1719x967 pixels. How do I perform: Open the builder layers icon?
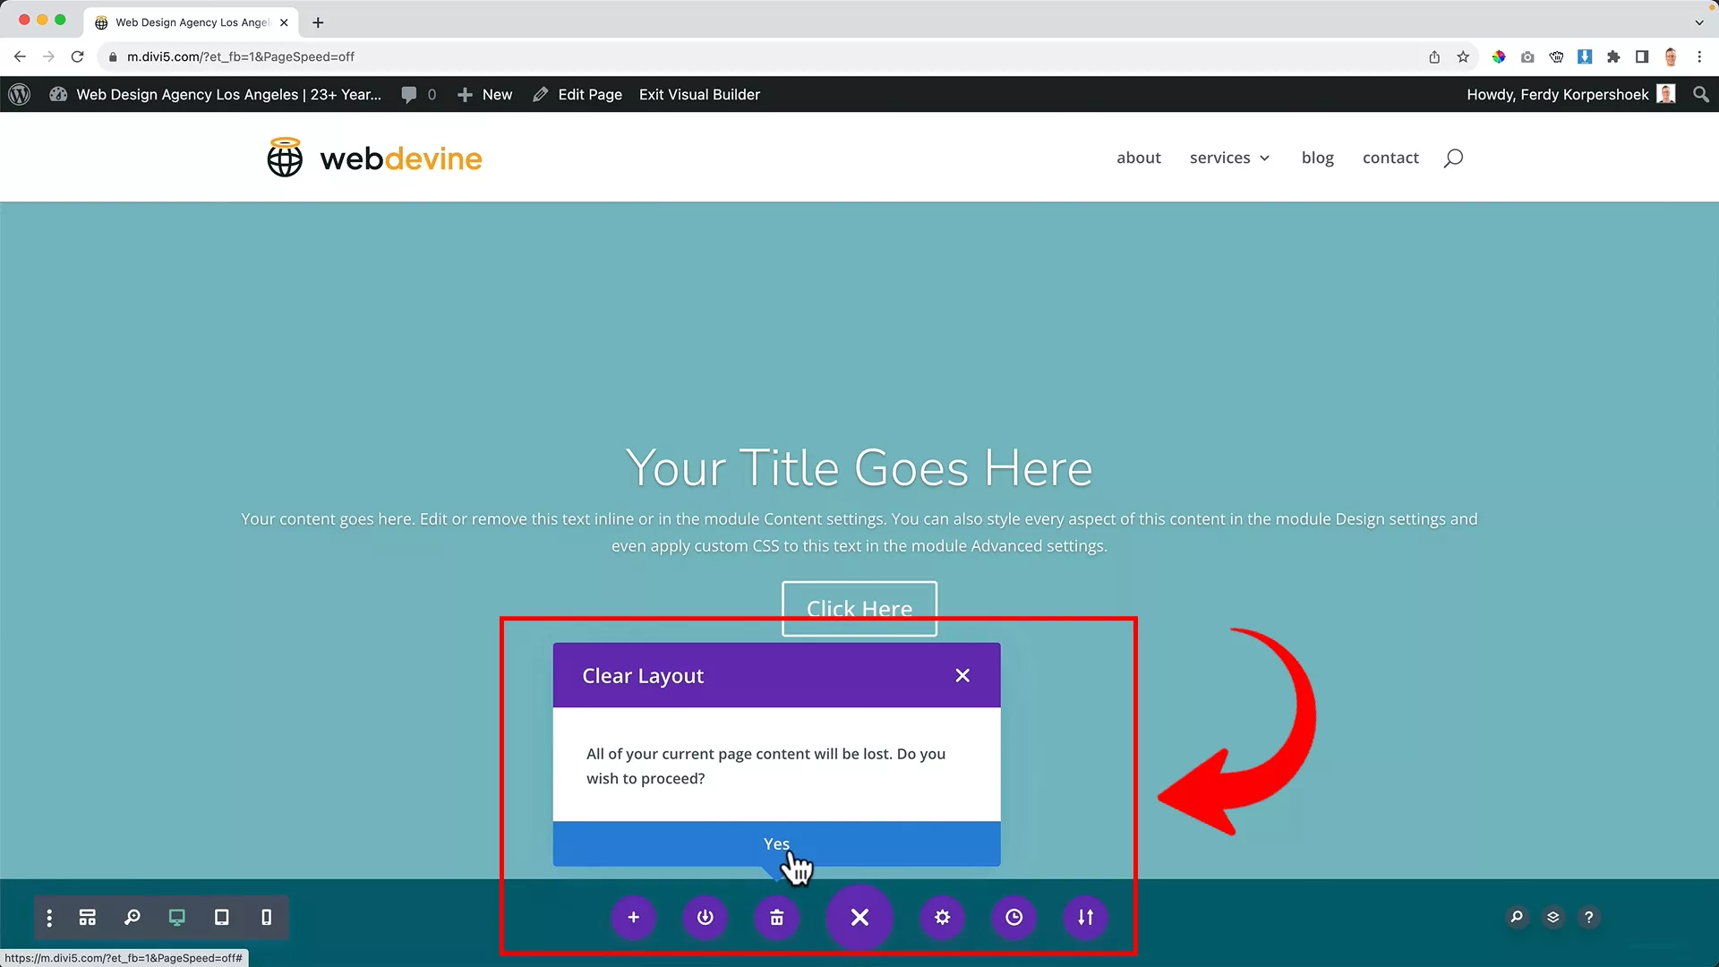pos(1552,917)
